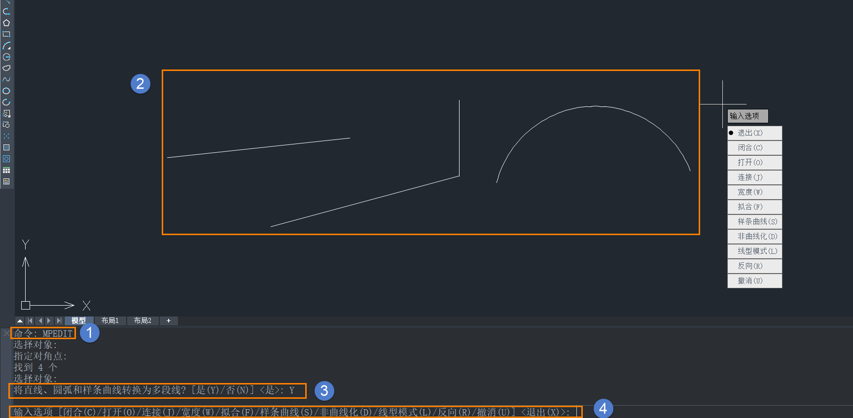853x418 pixels.
Task: Click the 输入选项 prompt header
Action: [747, 116]
